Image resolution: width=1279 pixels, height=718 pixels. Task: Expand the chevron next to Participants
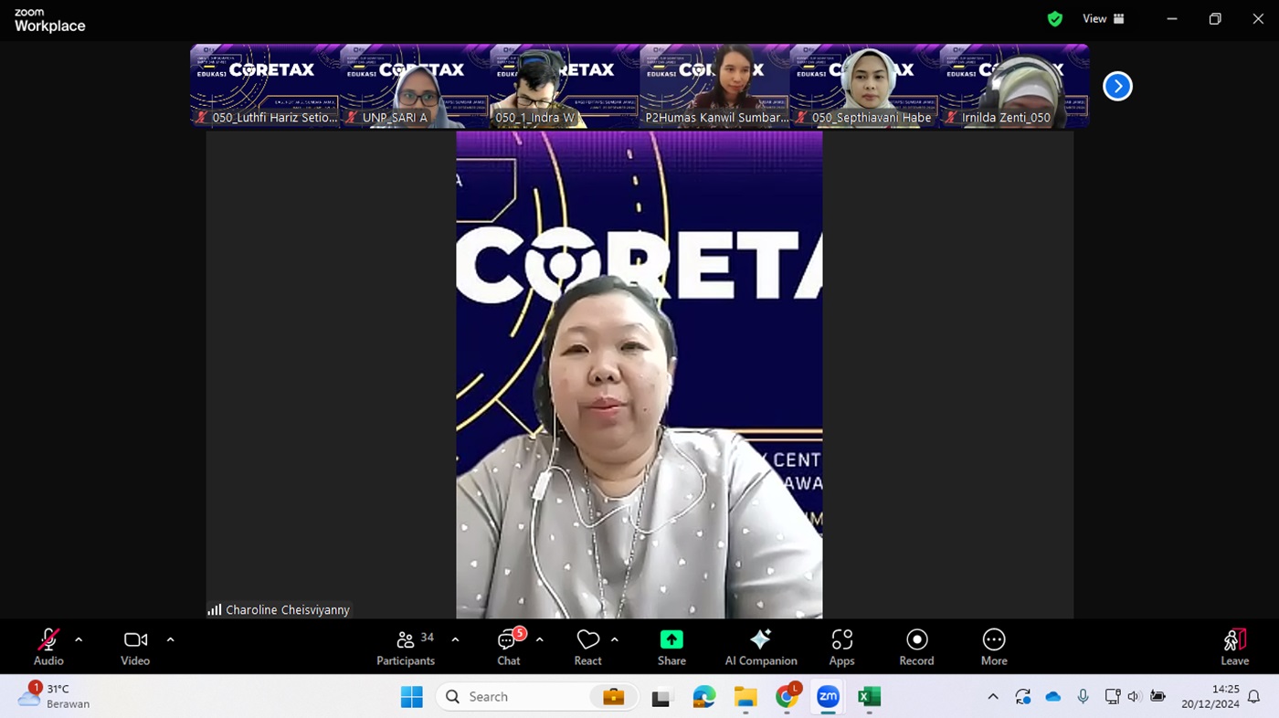click(455, 639)
